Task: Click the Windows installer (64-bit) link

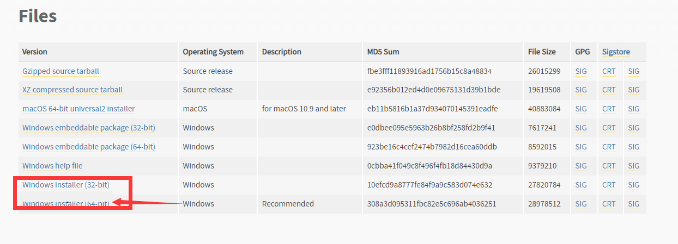Action: click(x=65, y=204)
